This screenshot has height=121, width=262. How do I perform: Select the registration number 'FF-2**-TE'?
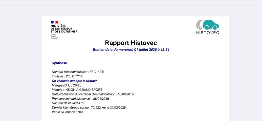(x=97, y=72)
